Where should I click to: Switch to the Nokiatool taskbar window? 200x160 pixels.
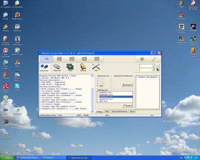coord(54,158)
